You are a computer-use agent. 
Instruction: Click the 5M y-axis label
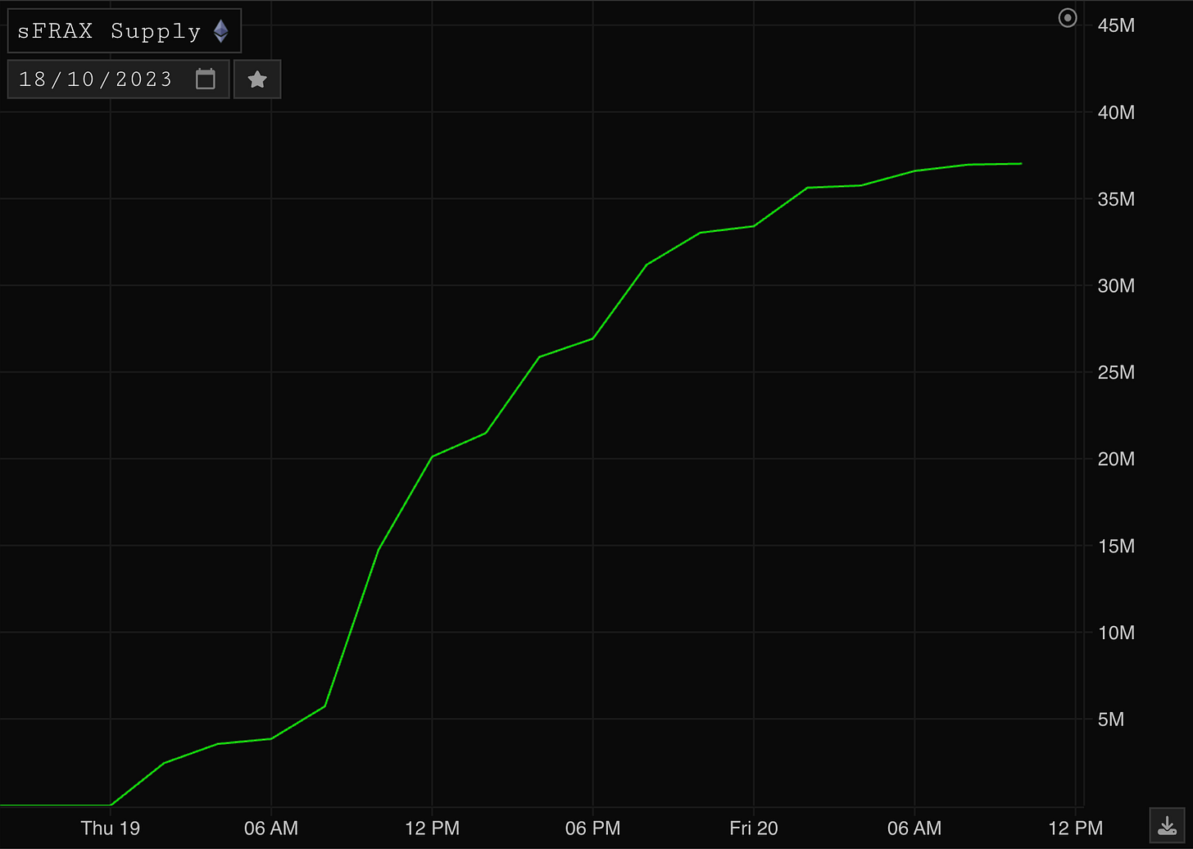coord(1111,719)
